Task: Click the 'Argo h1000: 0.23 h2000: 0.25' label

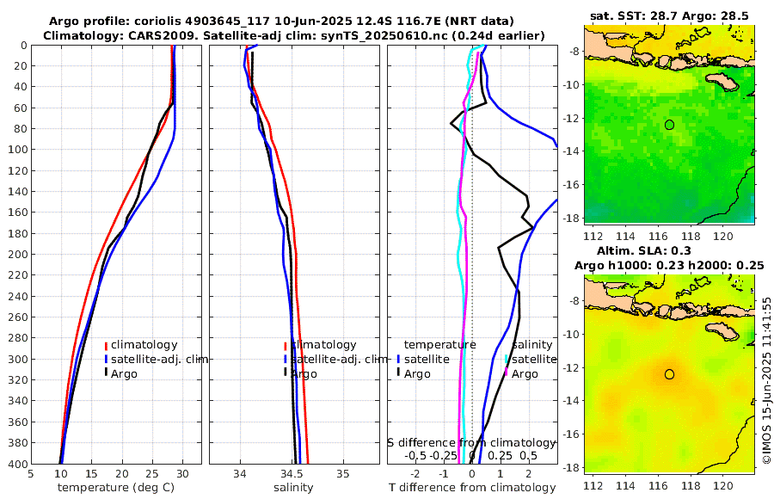Action: pos(669,265)
